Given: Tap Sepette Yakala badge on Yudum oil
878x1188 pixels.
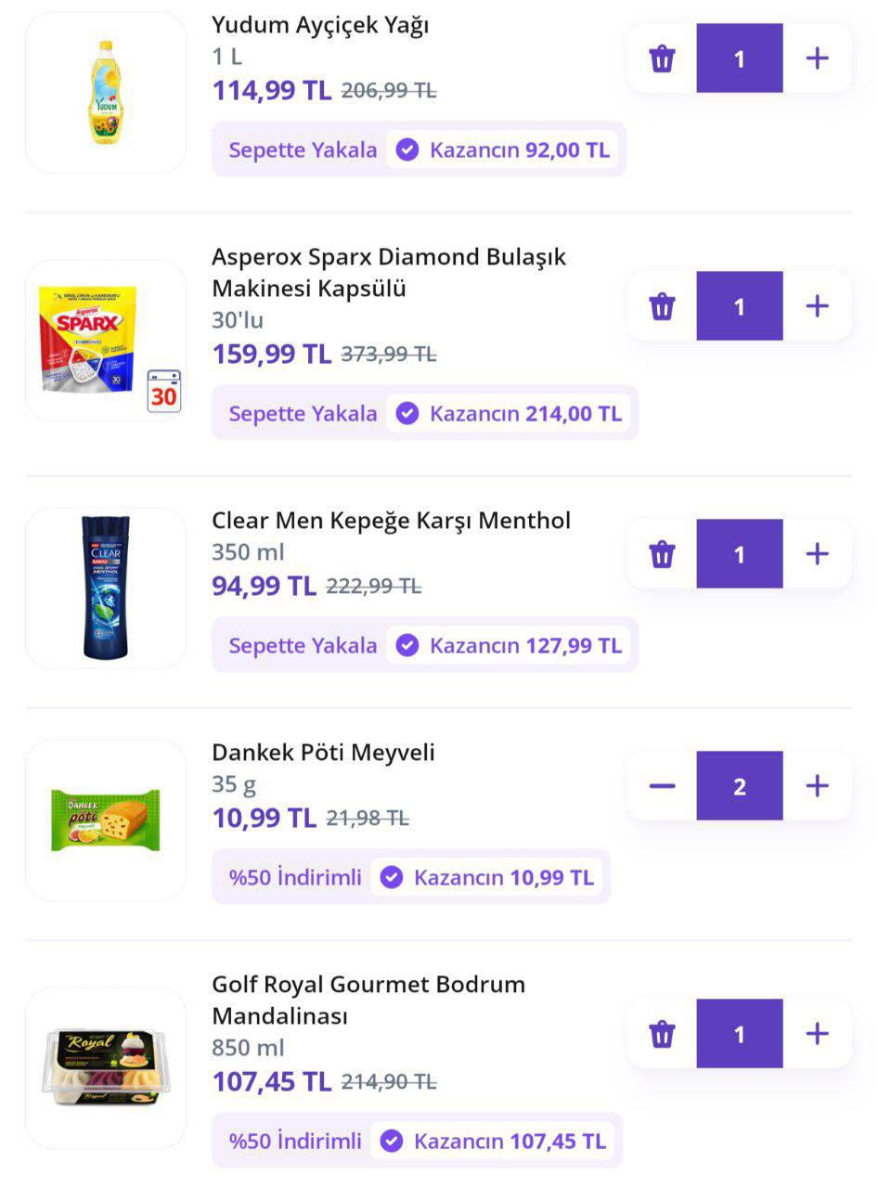Looking at the screenshot, I should [x=303, y=150].
